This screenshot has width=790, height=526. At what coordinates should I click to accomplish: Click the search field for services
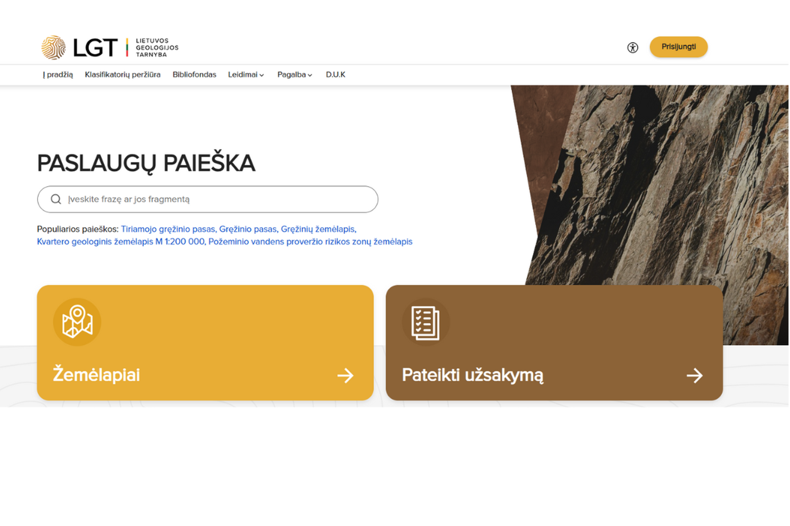click(208, 199)
